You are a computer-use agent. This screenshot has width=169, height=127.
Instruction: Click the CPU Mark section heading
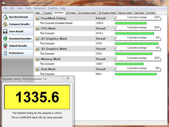(48, 29)
